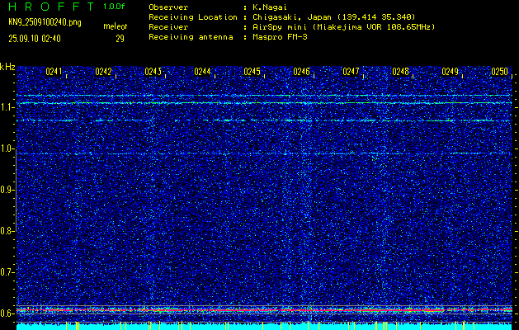Click the 0249 time marker
Screen dimensions: 519x330
[x=451, y=72]
